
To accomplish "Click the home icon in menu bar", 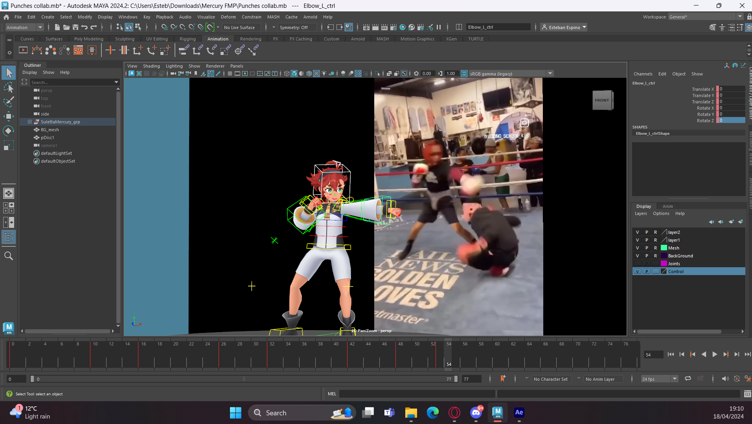I will (x=6, y=17).
